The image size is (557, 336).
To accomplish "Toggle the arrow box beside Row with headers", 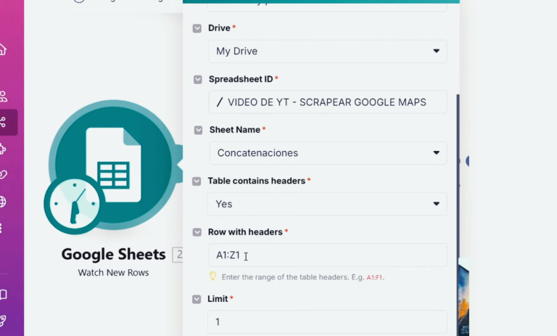I will [x=197, y=232].
